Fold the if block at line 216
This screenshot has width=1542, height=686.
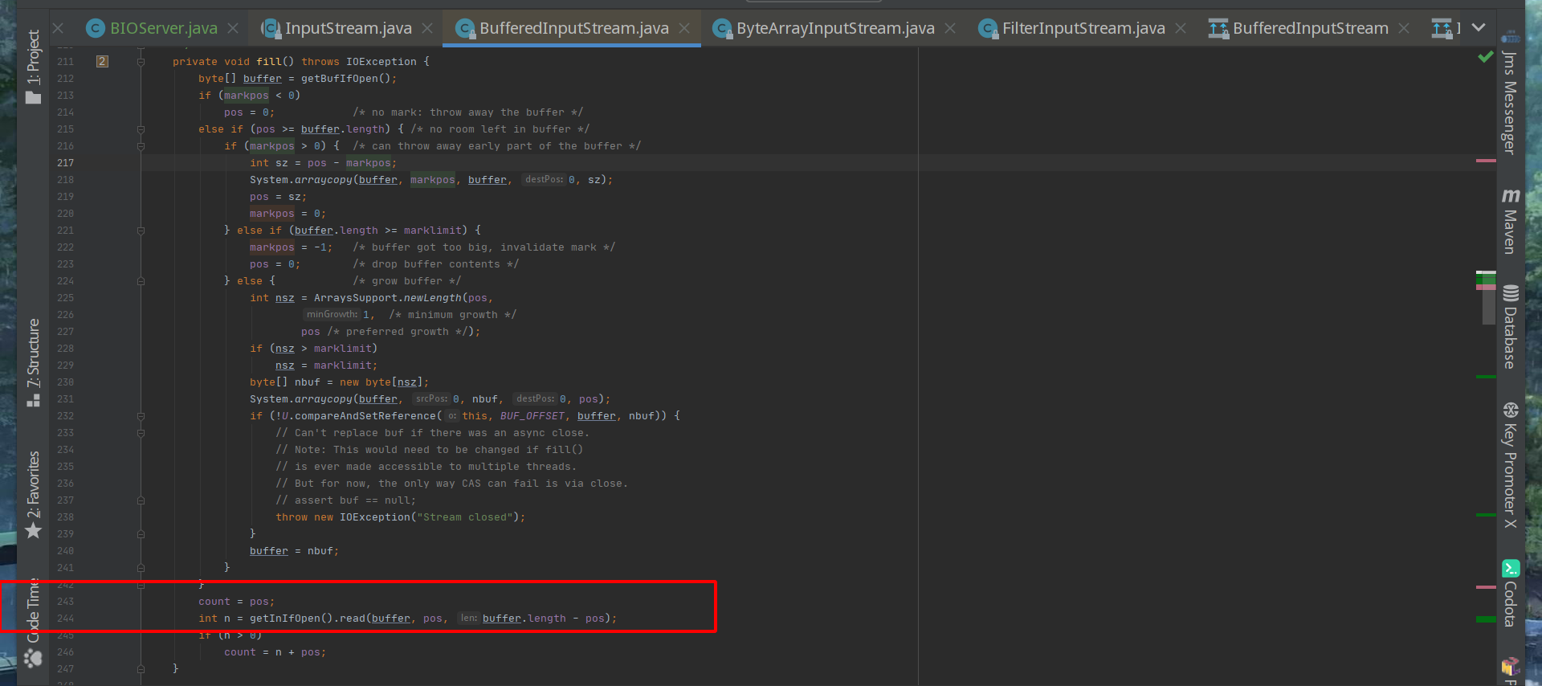141,146
